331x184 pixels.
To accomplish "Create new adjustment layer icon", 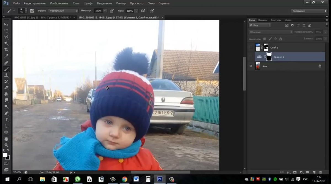I will 301,172.
